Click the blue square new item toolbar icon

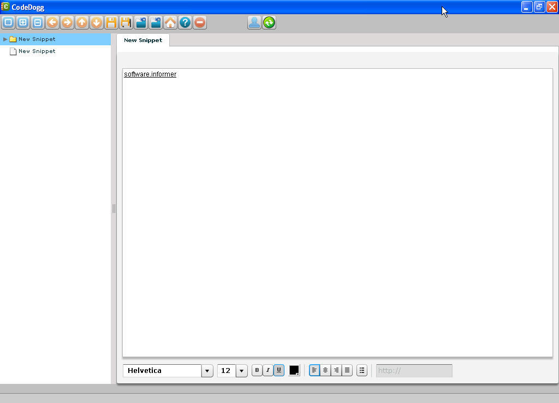click(8, 23)
